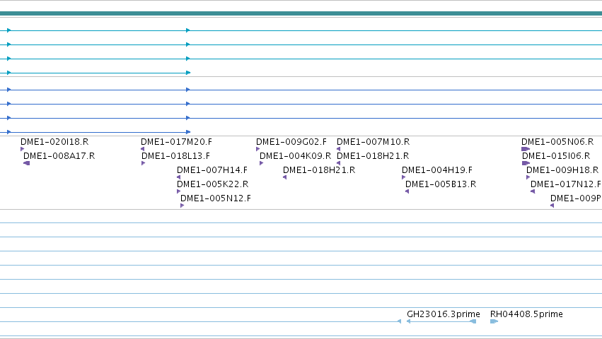Select the DME1-005N06.R feature label
Viewport: 602px width, 339px height.
(557, 142)
